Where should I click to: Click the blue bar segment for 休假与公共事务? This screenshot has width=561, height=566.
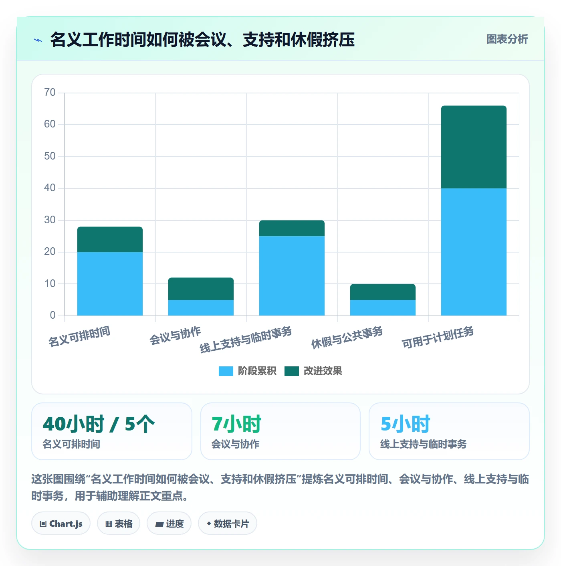point(383,308)
